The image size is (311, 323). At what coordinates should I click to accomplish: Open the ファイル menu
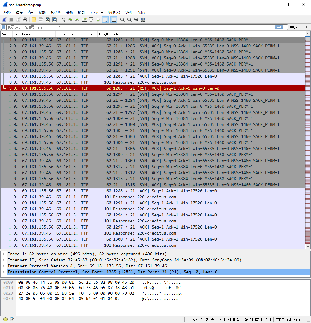tap(6, 13)
